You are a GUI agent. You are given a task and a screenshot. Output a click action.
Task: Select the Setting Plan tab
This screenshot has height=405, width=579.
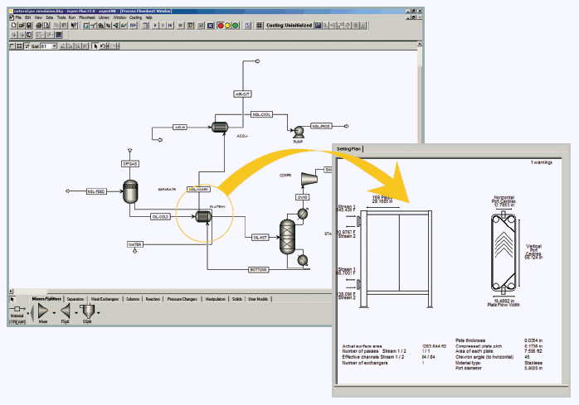coord(353,148)
